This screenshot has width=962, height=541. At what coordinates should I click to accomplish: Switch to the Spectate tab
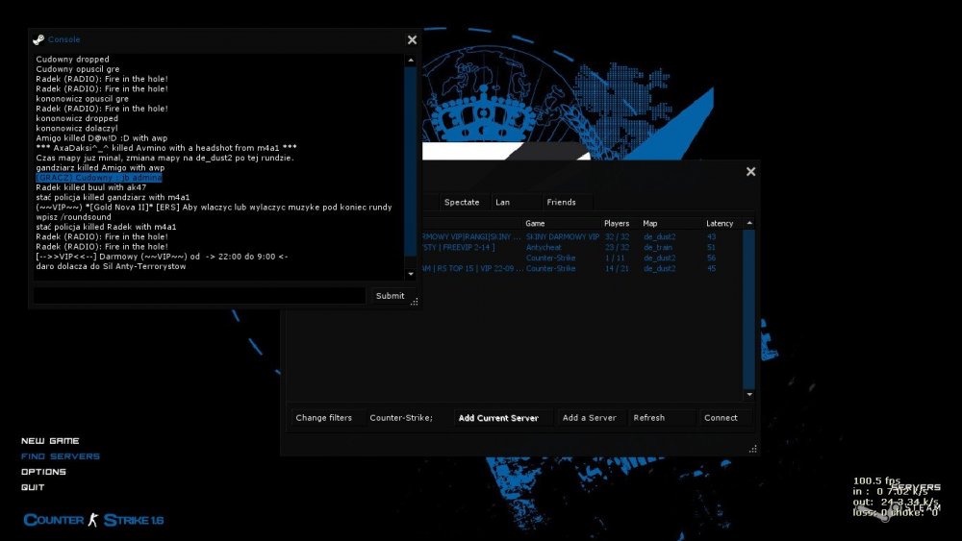click(x=462, y=202)
